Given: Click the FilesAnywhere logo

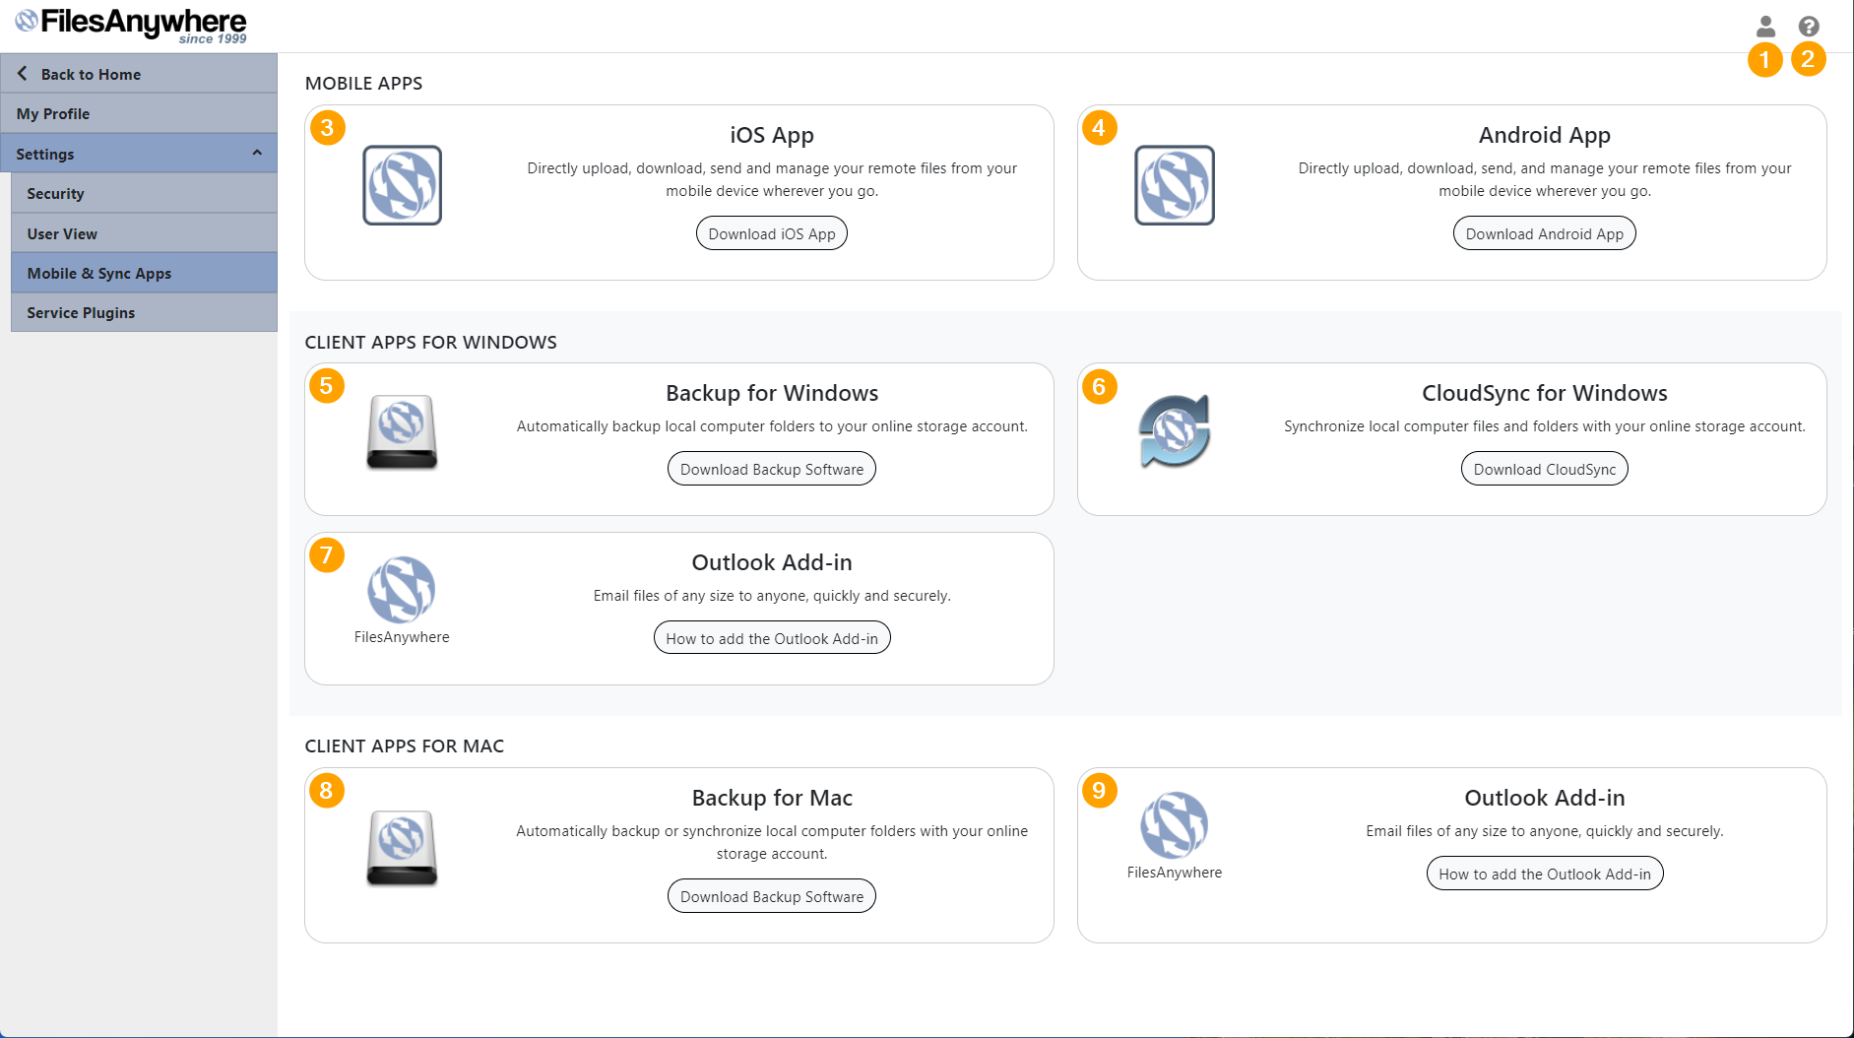Looking at the screenshot, I should pyautogui.click(x=131, y=25).
